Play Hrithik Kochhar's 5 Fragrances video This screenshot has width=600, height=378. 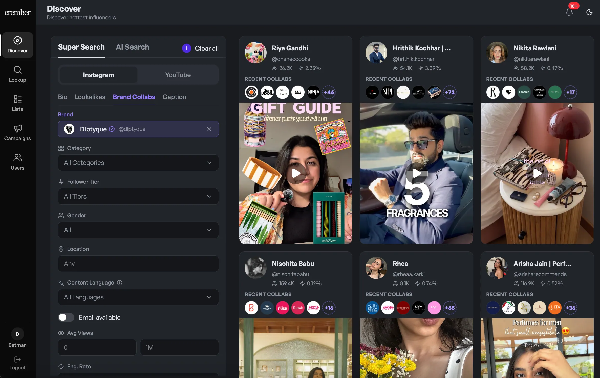(x=417, y=173)
